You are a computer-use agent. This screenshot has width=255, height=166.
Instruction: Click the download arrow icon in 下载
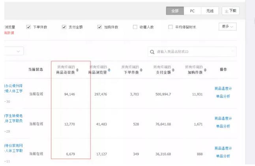pyautogui.click(x=226, y=11)
